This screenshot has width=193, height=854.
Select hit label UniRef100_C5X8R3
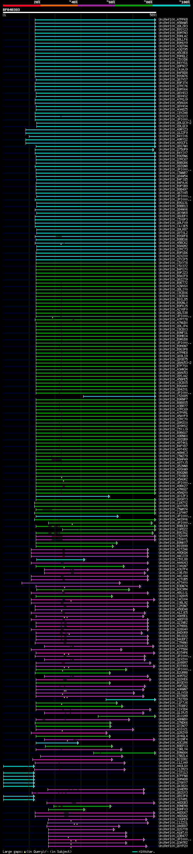click(173, 476)
